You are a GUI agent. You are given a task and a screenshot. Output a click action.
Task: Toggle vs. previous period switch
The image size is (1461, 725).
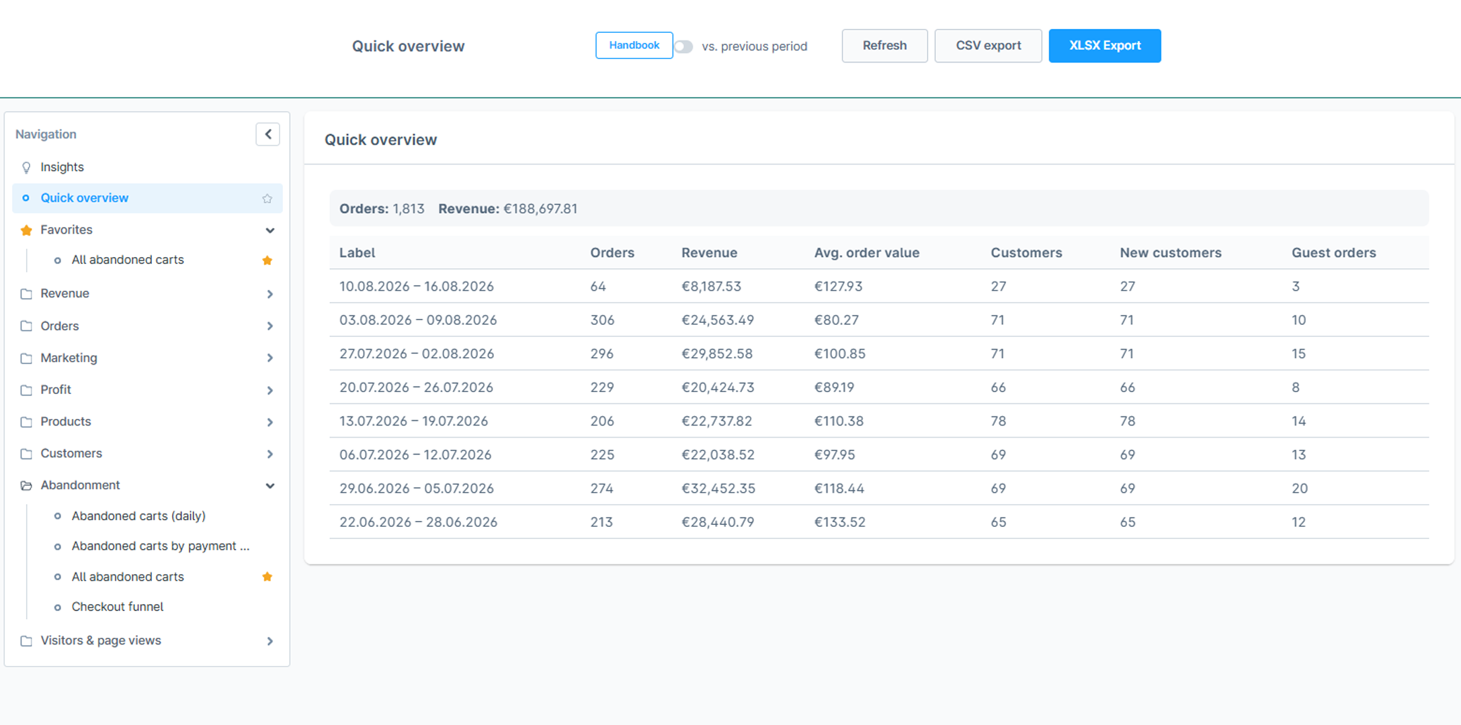(683, 46)
